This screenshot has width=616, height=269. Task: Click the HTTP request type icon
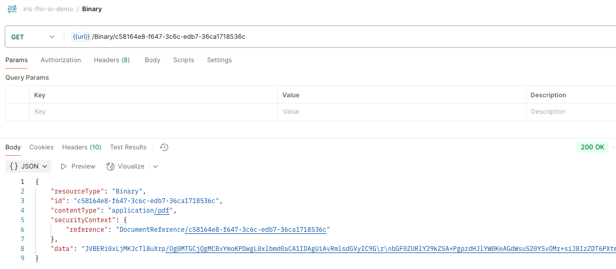pyautogui.click(x=12, y=9)
